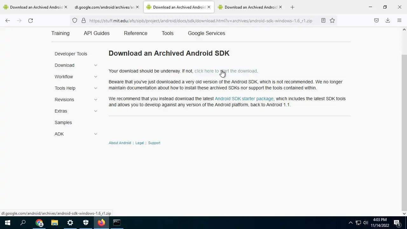The height and width of the screenshot is (229, 407).
Task: Open the Training navigation item
Action: click(x=60, y=33)
